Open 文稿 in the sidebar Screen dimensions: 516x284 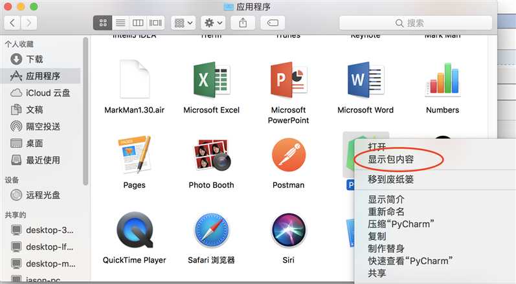(x=41, y=110)
